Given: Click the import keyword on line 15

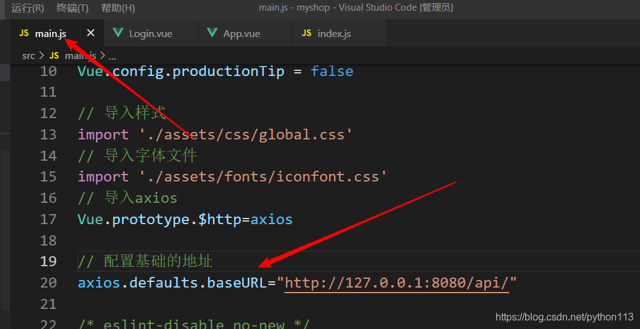Looking at the screenshot, I should 103,177.
